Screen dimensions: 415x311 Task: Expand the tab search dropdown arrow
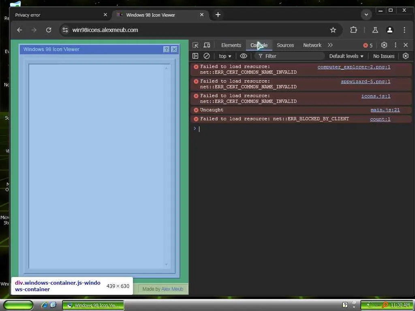point(366,15)
